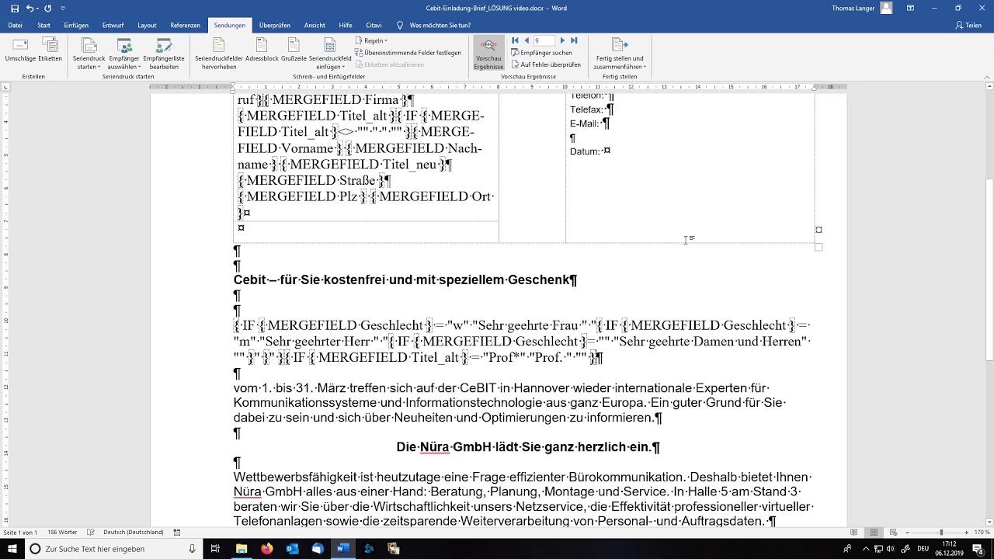Toggle Vorschau Ergebnisse preview
This screenshot has height=559, width=994.
point(489,54)
